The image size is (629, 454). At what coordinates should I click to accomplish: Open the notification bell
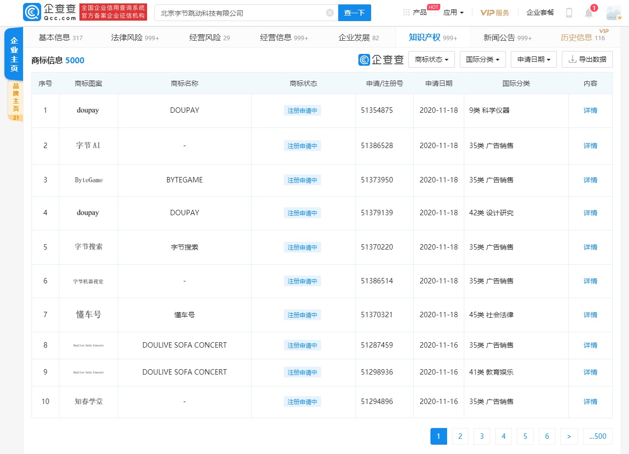tap(589, 13)
